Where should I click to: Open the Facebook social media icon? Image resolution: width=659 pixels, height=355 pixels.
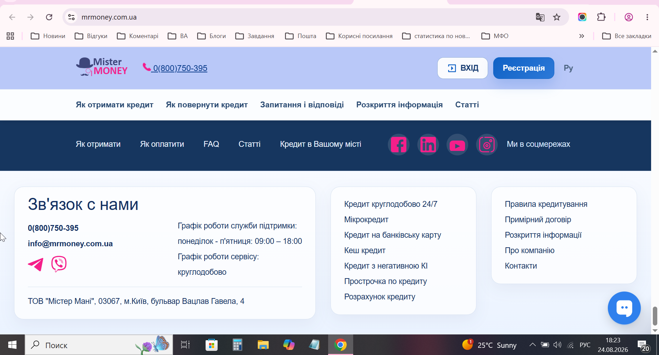[398, 144]
